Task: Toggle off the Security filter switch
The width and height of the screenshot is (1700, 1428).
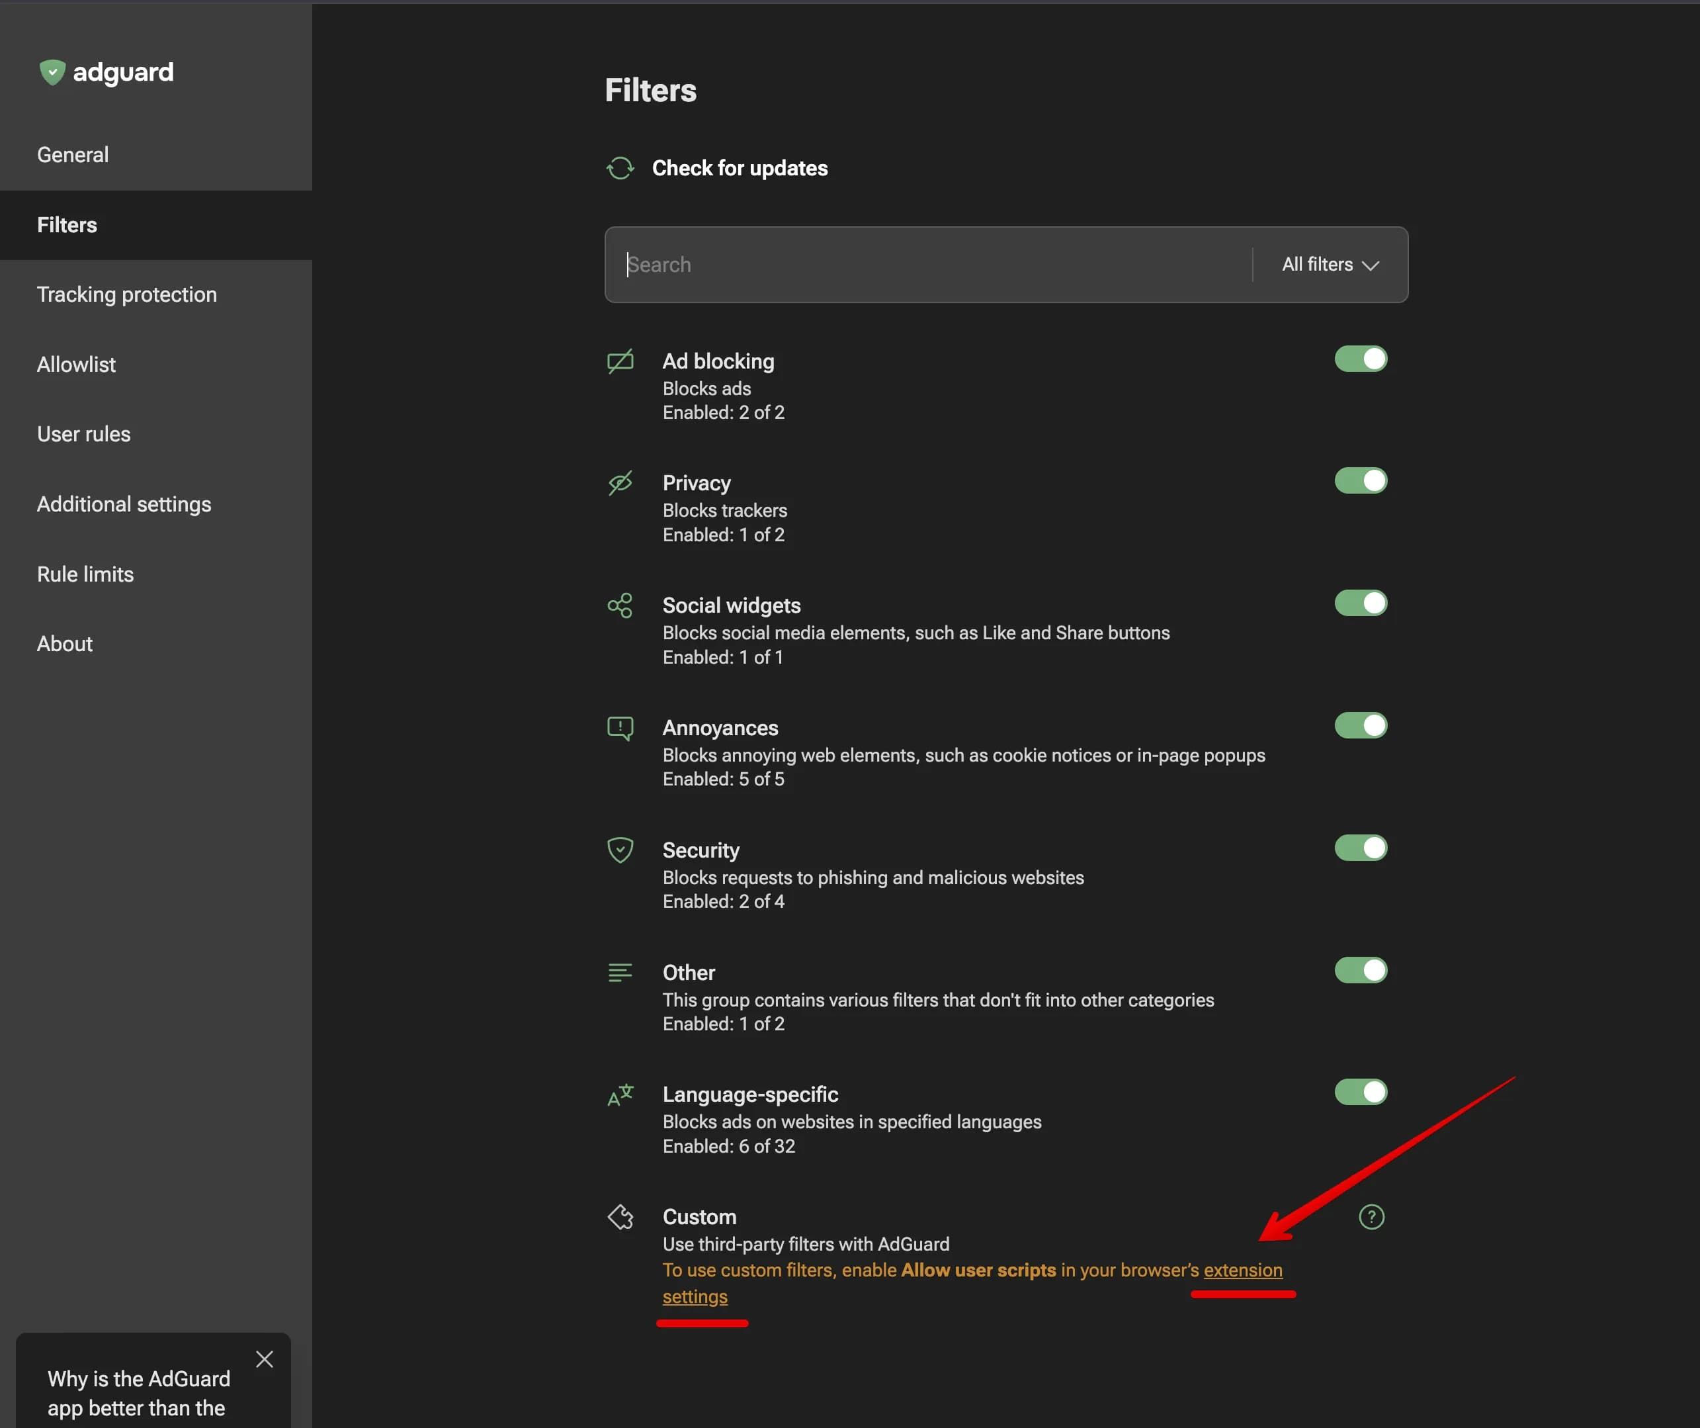Action: click(x=1360, y=847)
